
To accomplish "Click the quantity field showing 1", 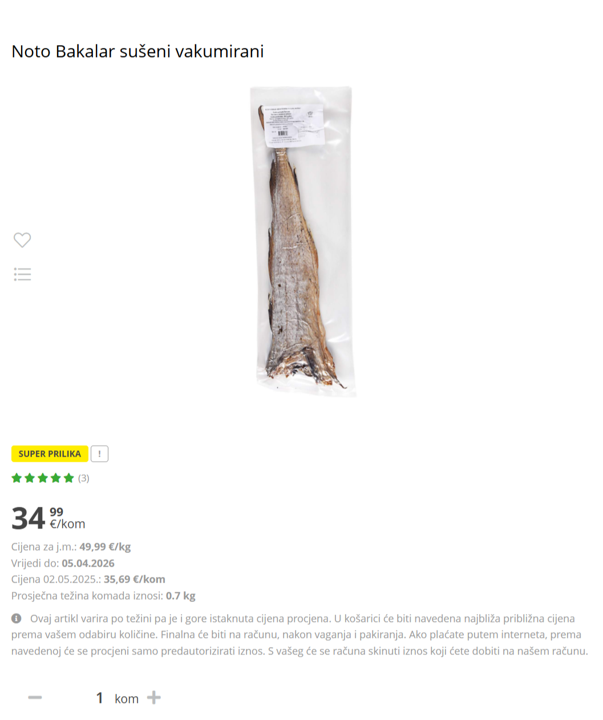I will 99,698.
